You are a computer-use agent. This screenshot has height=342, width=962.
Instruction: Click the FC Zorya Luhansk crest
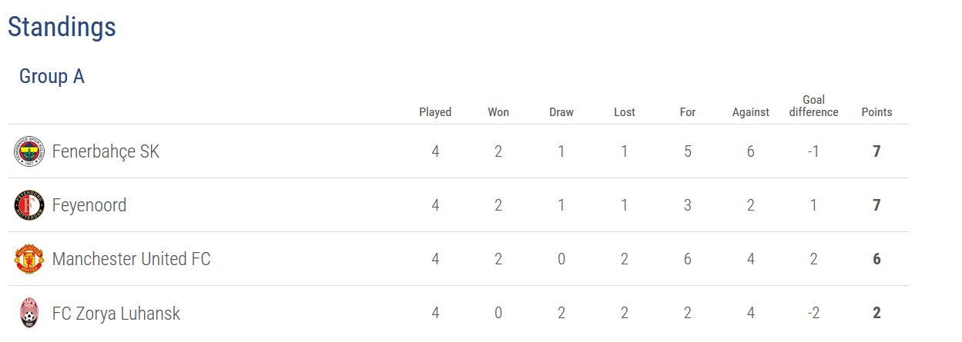pyautogui.click(x=29, y=313)
